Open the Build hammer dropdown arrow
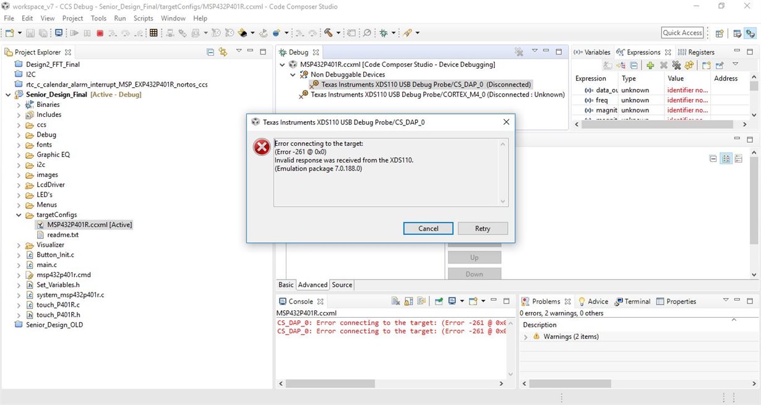The width and height of the screenshot is (761, 405). pyautogui.click(x=338, y=33)
